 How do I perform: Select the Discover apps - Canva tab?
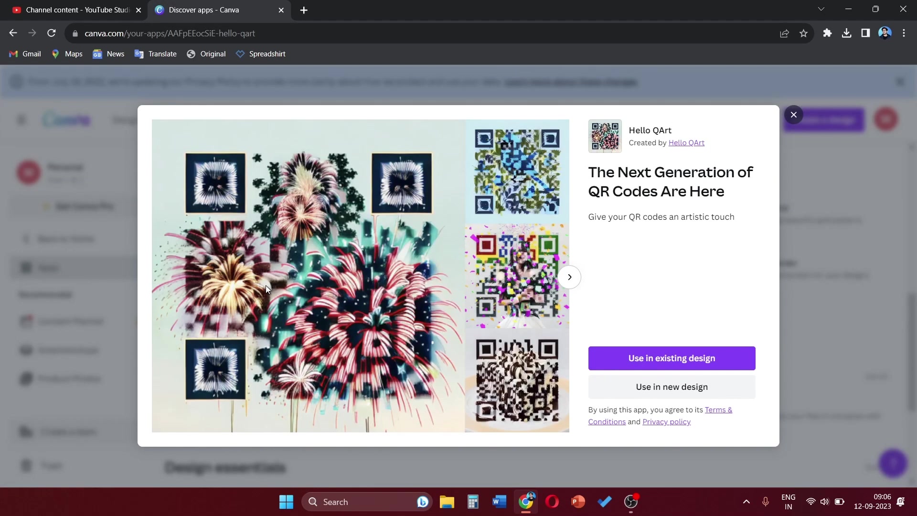click(x=219, y=10)
